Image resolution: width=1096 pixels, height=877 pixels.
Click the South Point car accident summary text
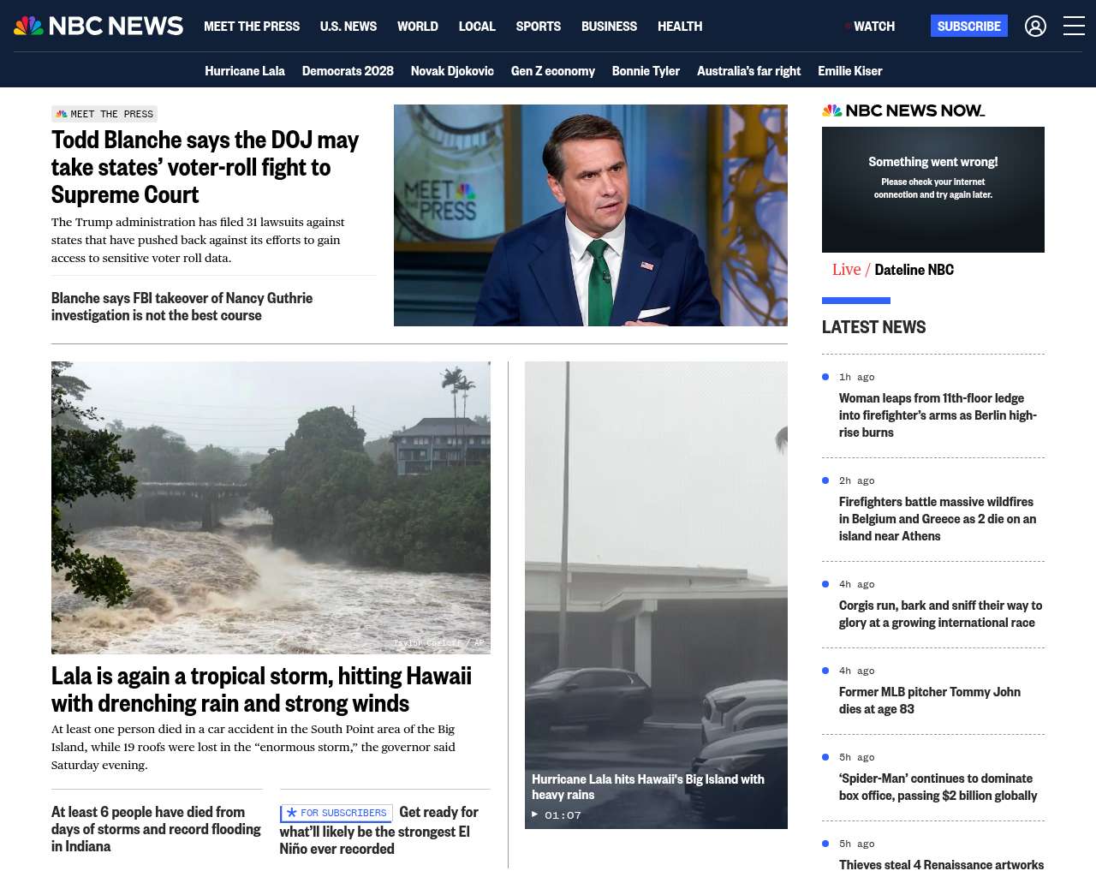(253, 747)
